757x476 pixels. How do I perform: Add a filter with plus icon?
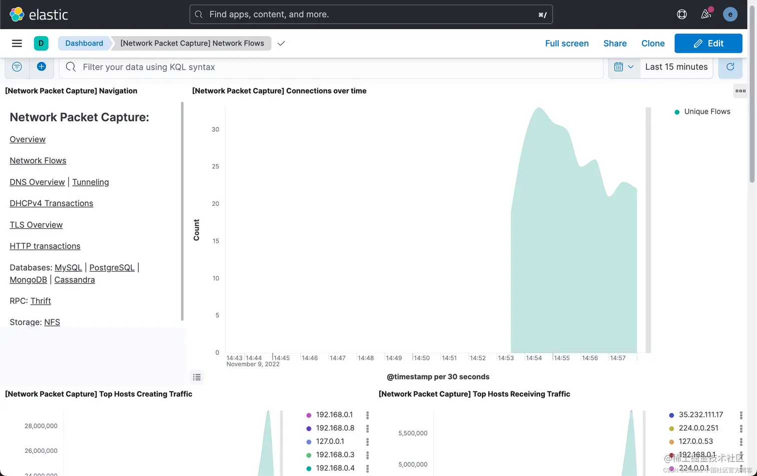[42, 67]
